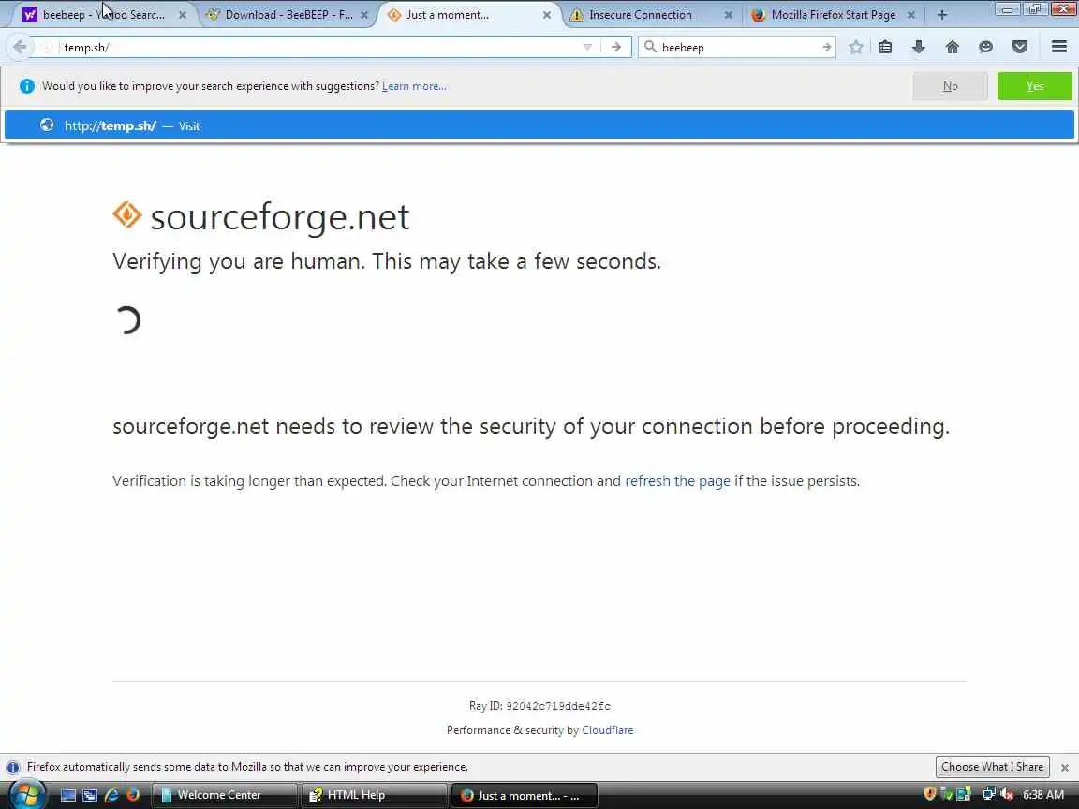Open the Hello chat smiley icon

point(985,47)
